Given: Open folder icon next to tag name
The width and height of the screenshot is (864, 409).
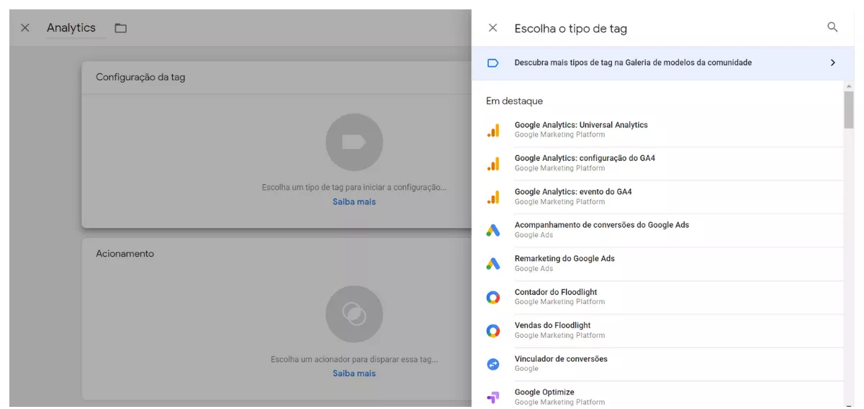Looking at the screenshot, I should 121,28.
